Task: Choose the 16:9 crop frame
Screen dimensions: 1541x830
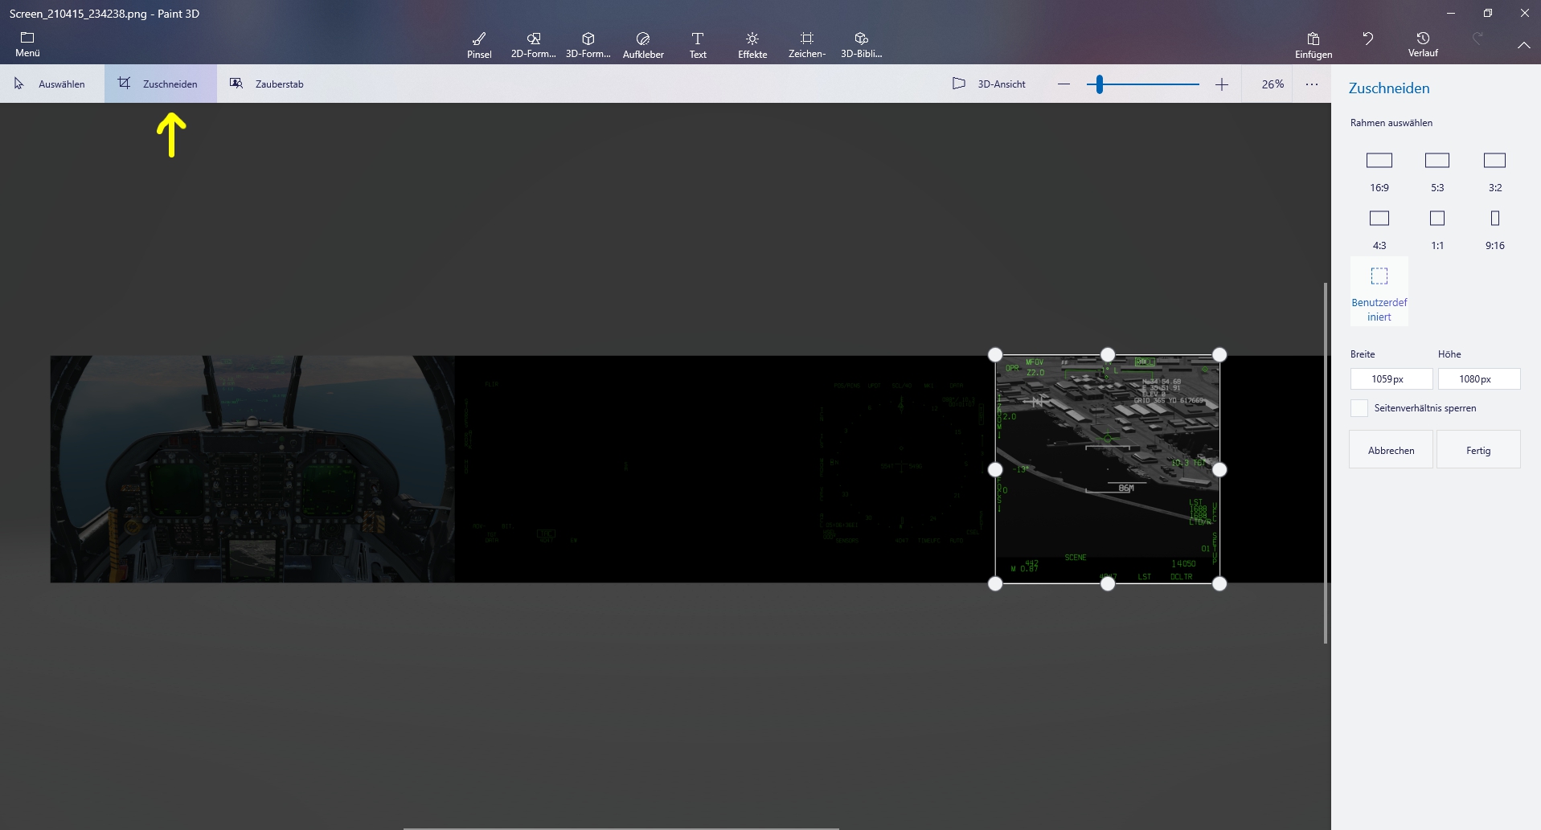Action: (x=1379, y=171)
